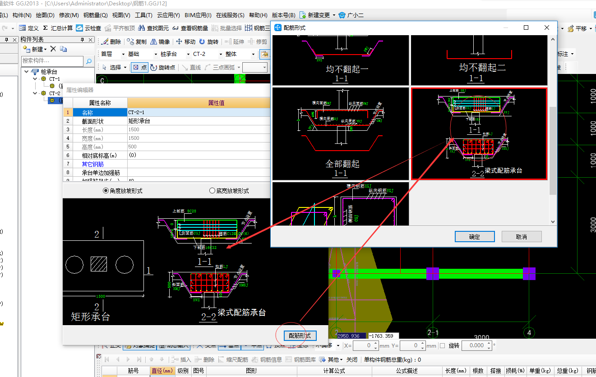The image size is (596, 377).
Task: Click the X coordinate input field
Action: click(x=365, y=345)
